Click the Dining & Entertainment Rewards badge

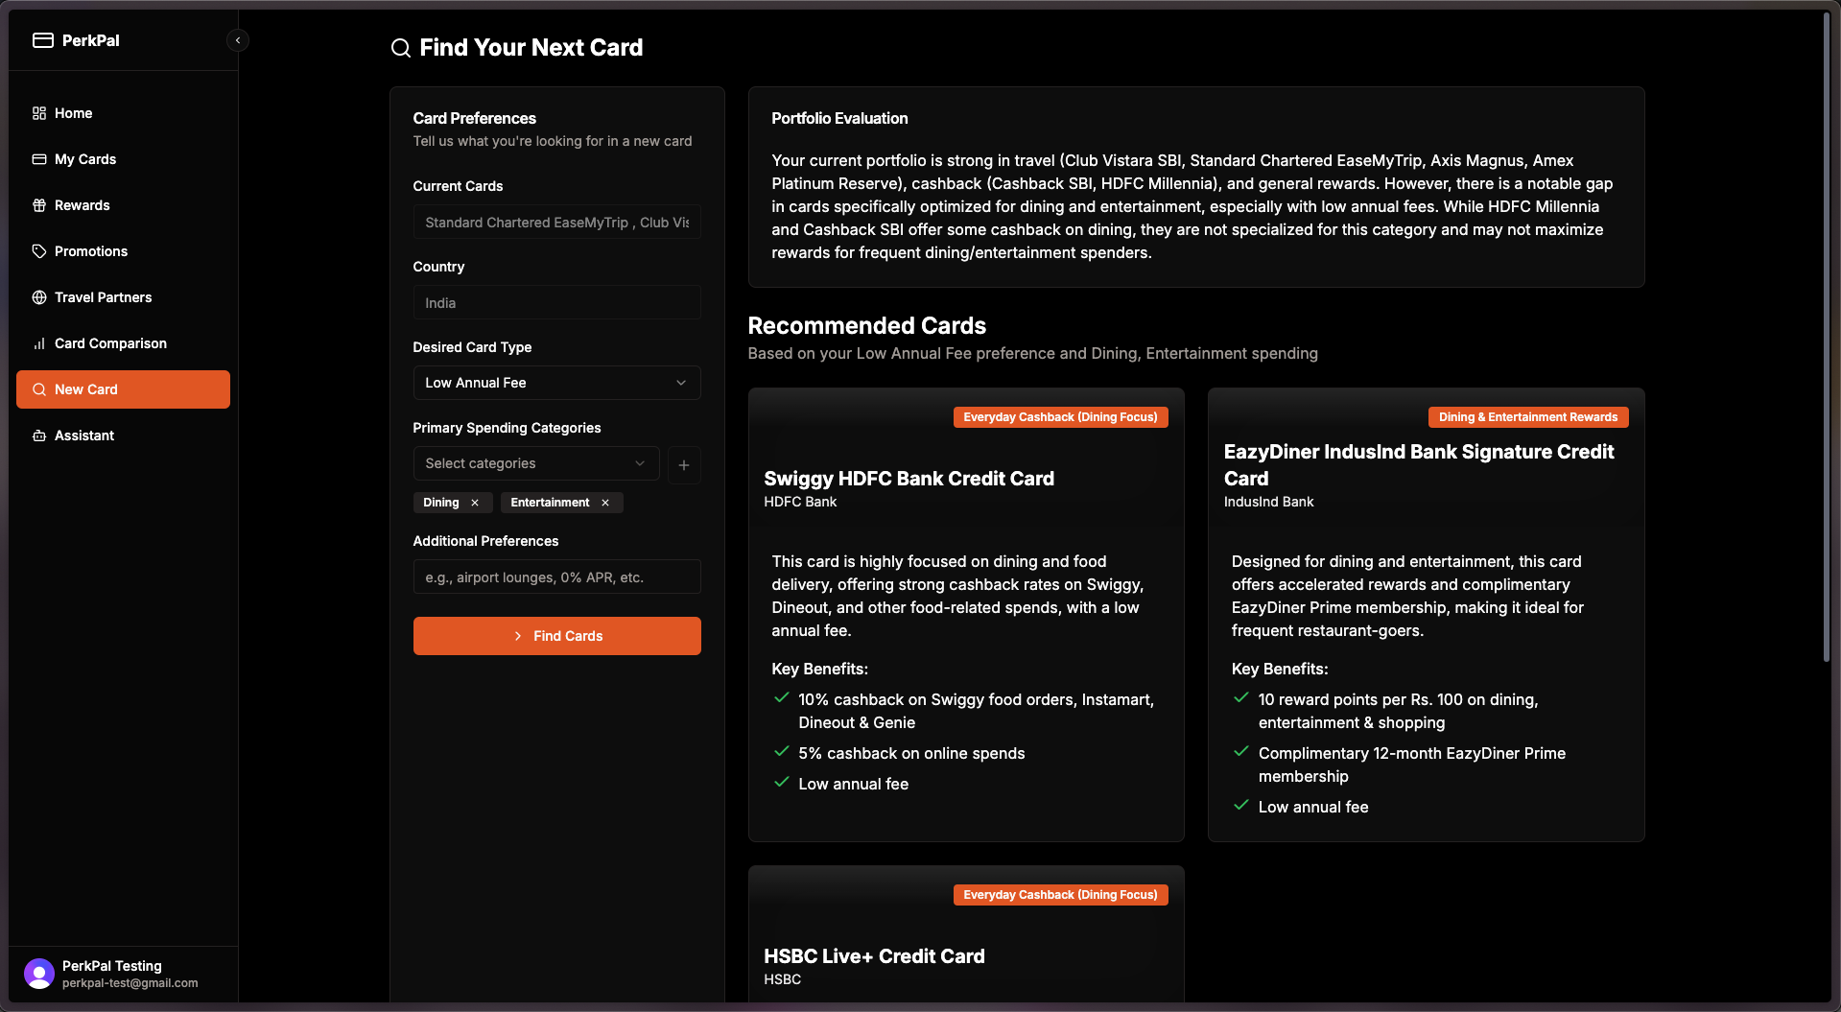pyautogui.click(x=1528, y=417)
